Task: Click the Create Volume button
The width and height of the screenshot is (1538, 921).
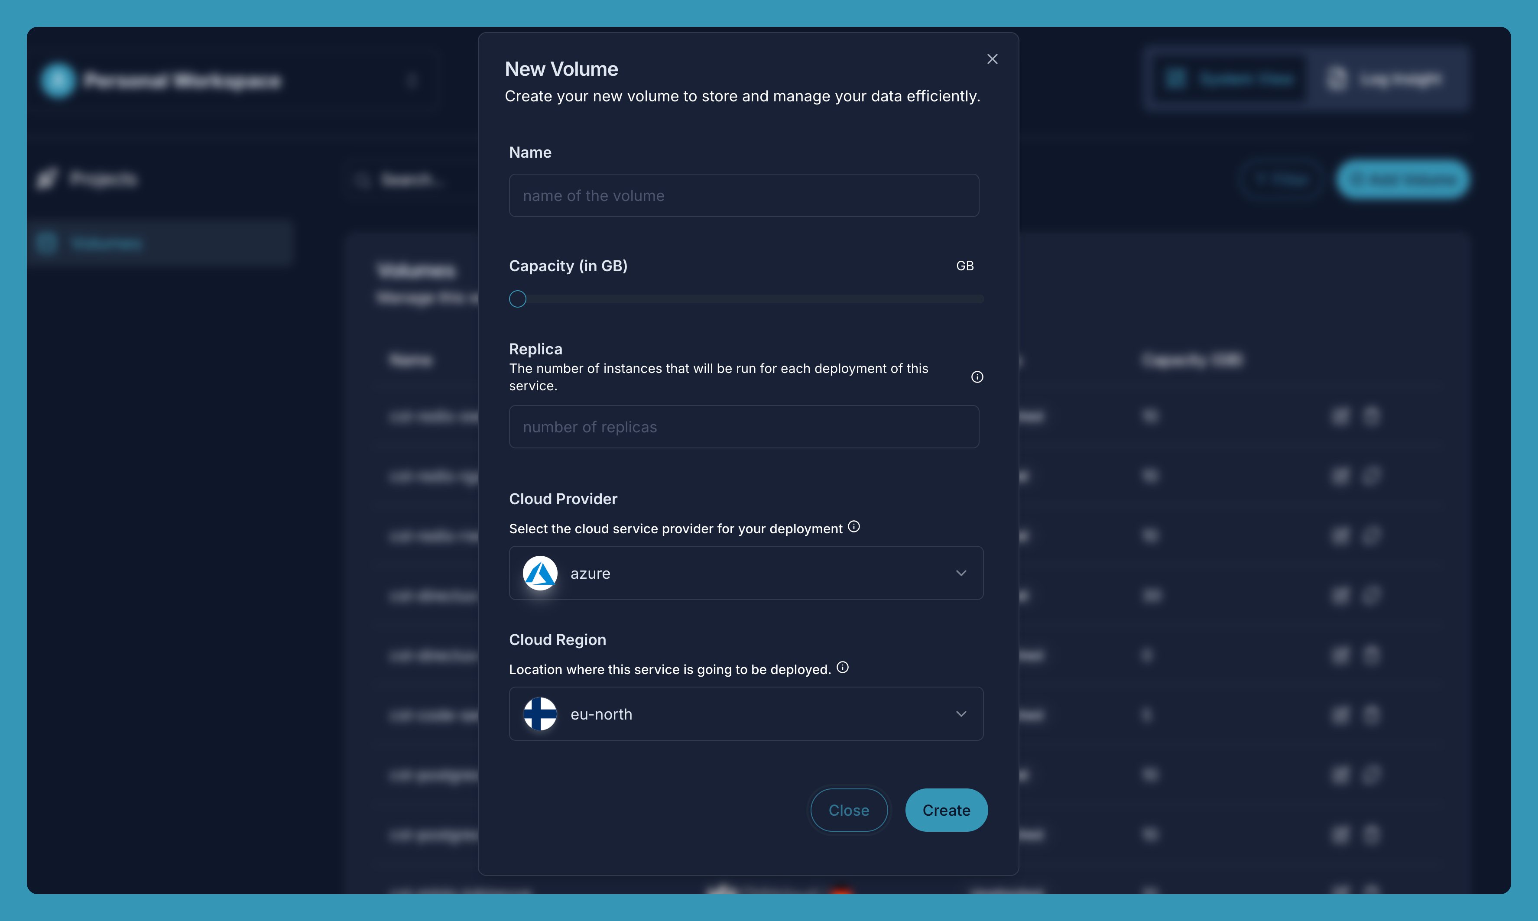Action: 946,809
